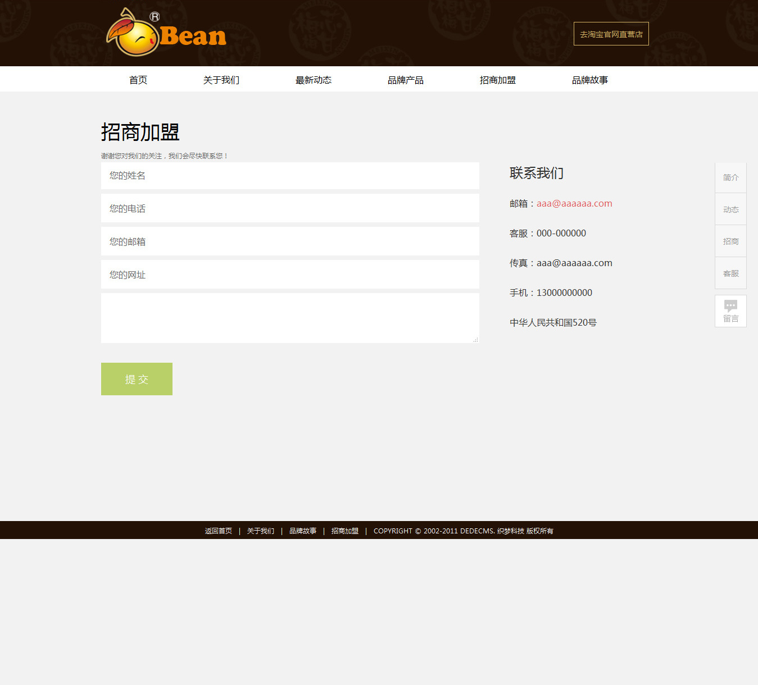
Task: Go to 关于我们 in the navigation bar
Action: [221, 80]
